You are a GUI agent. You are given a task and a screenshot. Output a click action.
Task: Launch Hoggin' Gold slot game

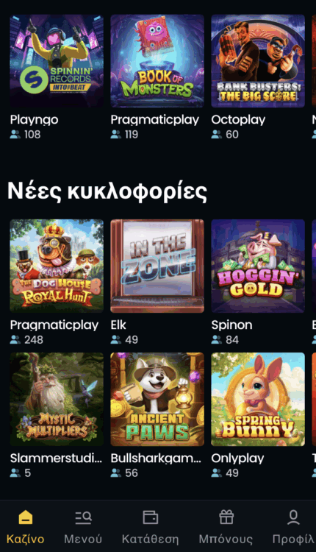(258, 266)
